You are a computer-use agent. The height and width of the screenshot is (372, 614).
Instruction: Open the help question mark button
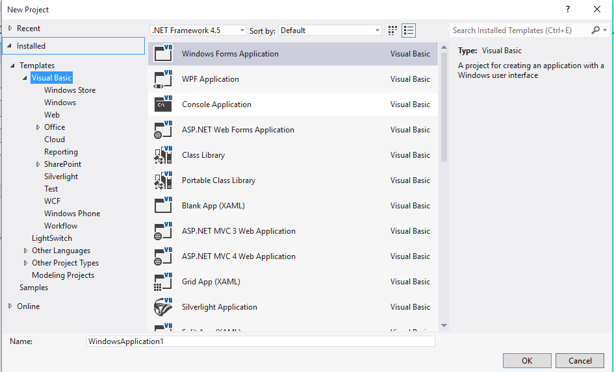coord(567,9)
